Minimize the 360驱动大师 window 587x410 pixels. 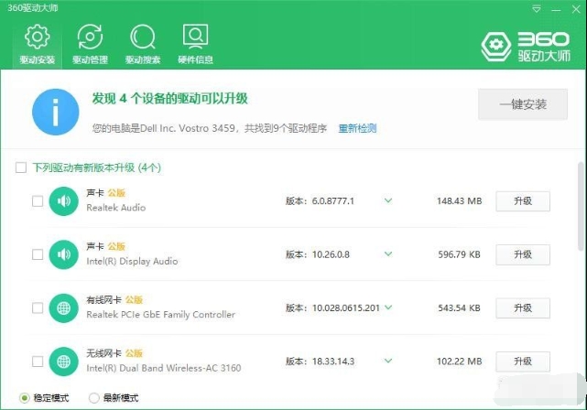click(x=556, y=10)
